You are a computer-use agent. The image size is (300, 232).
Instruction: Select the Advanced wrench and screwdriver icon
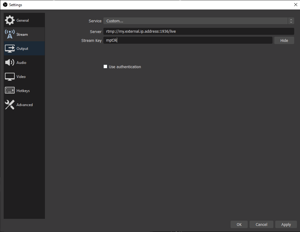coord(10,105)
